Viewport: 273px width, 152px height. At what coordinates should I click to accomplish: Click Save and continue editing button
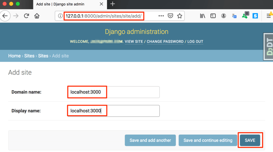pos(208,140)
